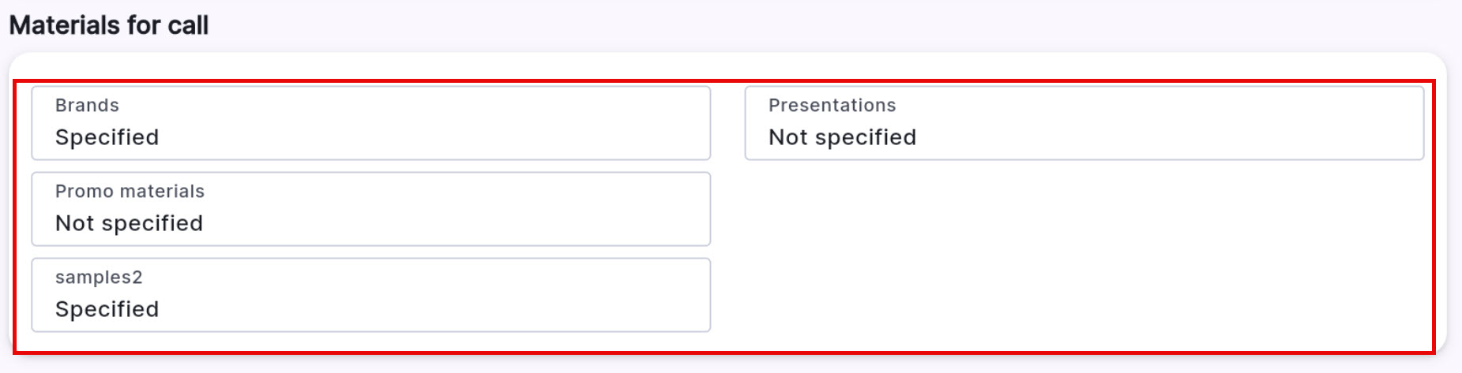
Task: Open the Presentations field
Action: [x=1084, y=123]
